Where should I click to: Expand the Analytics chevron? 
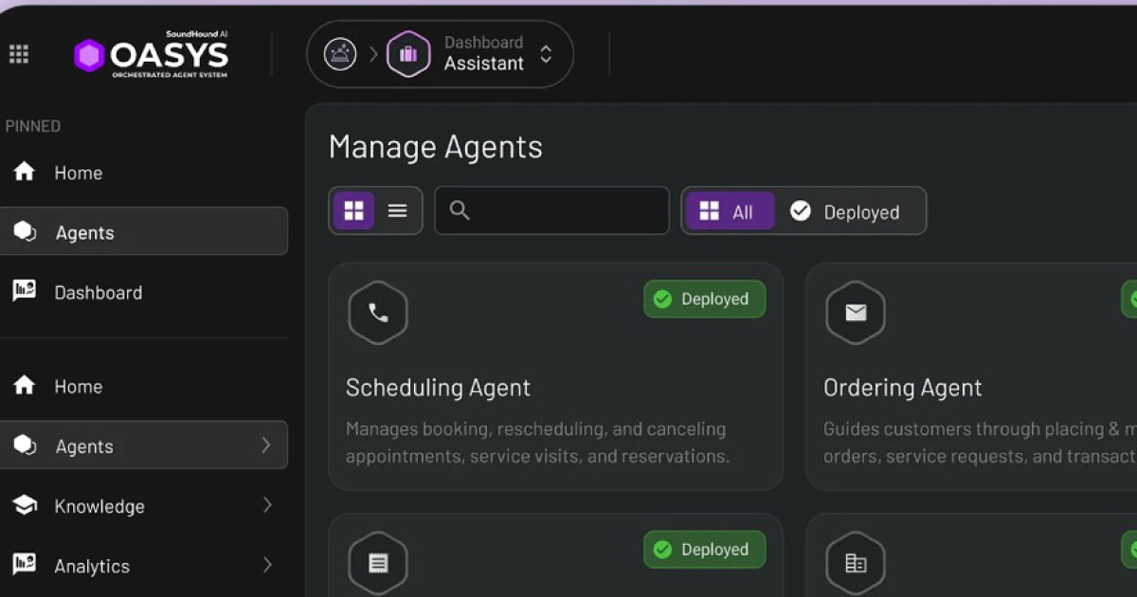(266, 565)
